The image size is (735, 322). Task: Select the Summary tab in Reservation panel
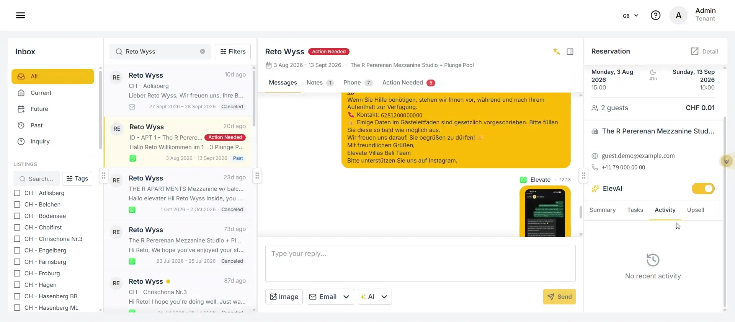[x=603, y=210]
